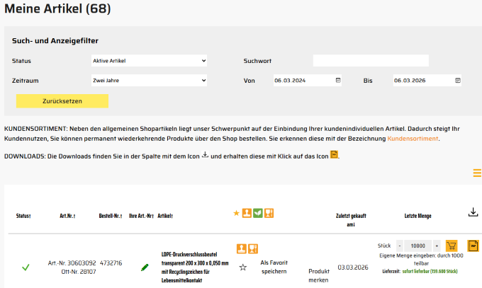This screenshot has height=288, width=482.
Task: Click the green leaf filter icon in header
Action: point(259,212)
